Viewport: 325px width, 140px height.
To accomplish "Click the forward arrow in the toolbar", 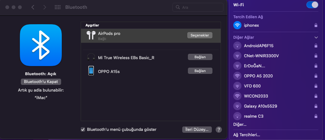I will [x=44, y=7].
